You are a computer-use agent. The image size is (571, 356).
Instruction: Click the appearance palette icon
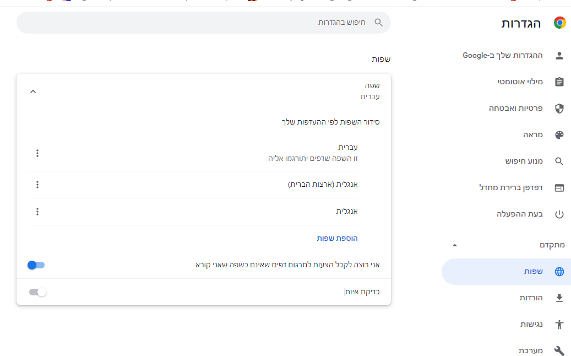point(559,135)
